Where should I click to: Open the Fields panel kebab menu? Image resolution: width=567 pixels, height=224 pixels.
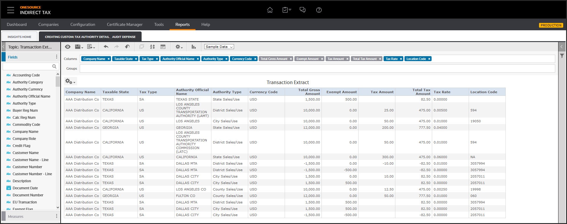[x=57, y=57]
